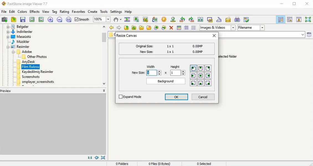Pick canvas Background color
This screenshot has height=166, width=313.
pyautogui.click(x=166, y=81)
